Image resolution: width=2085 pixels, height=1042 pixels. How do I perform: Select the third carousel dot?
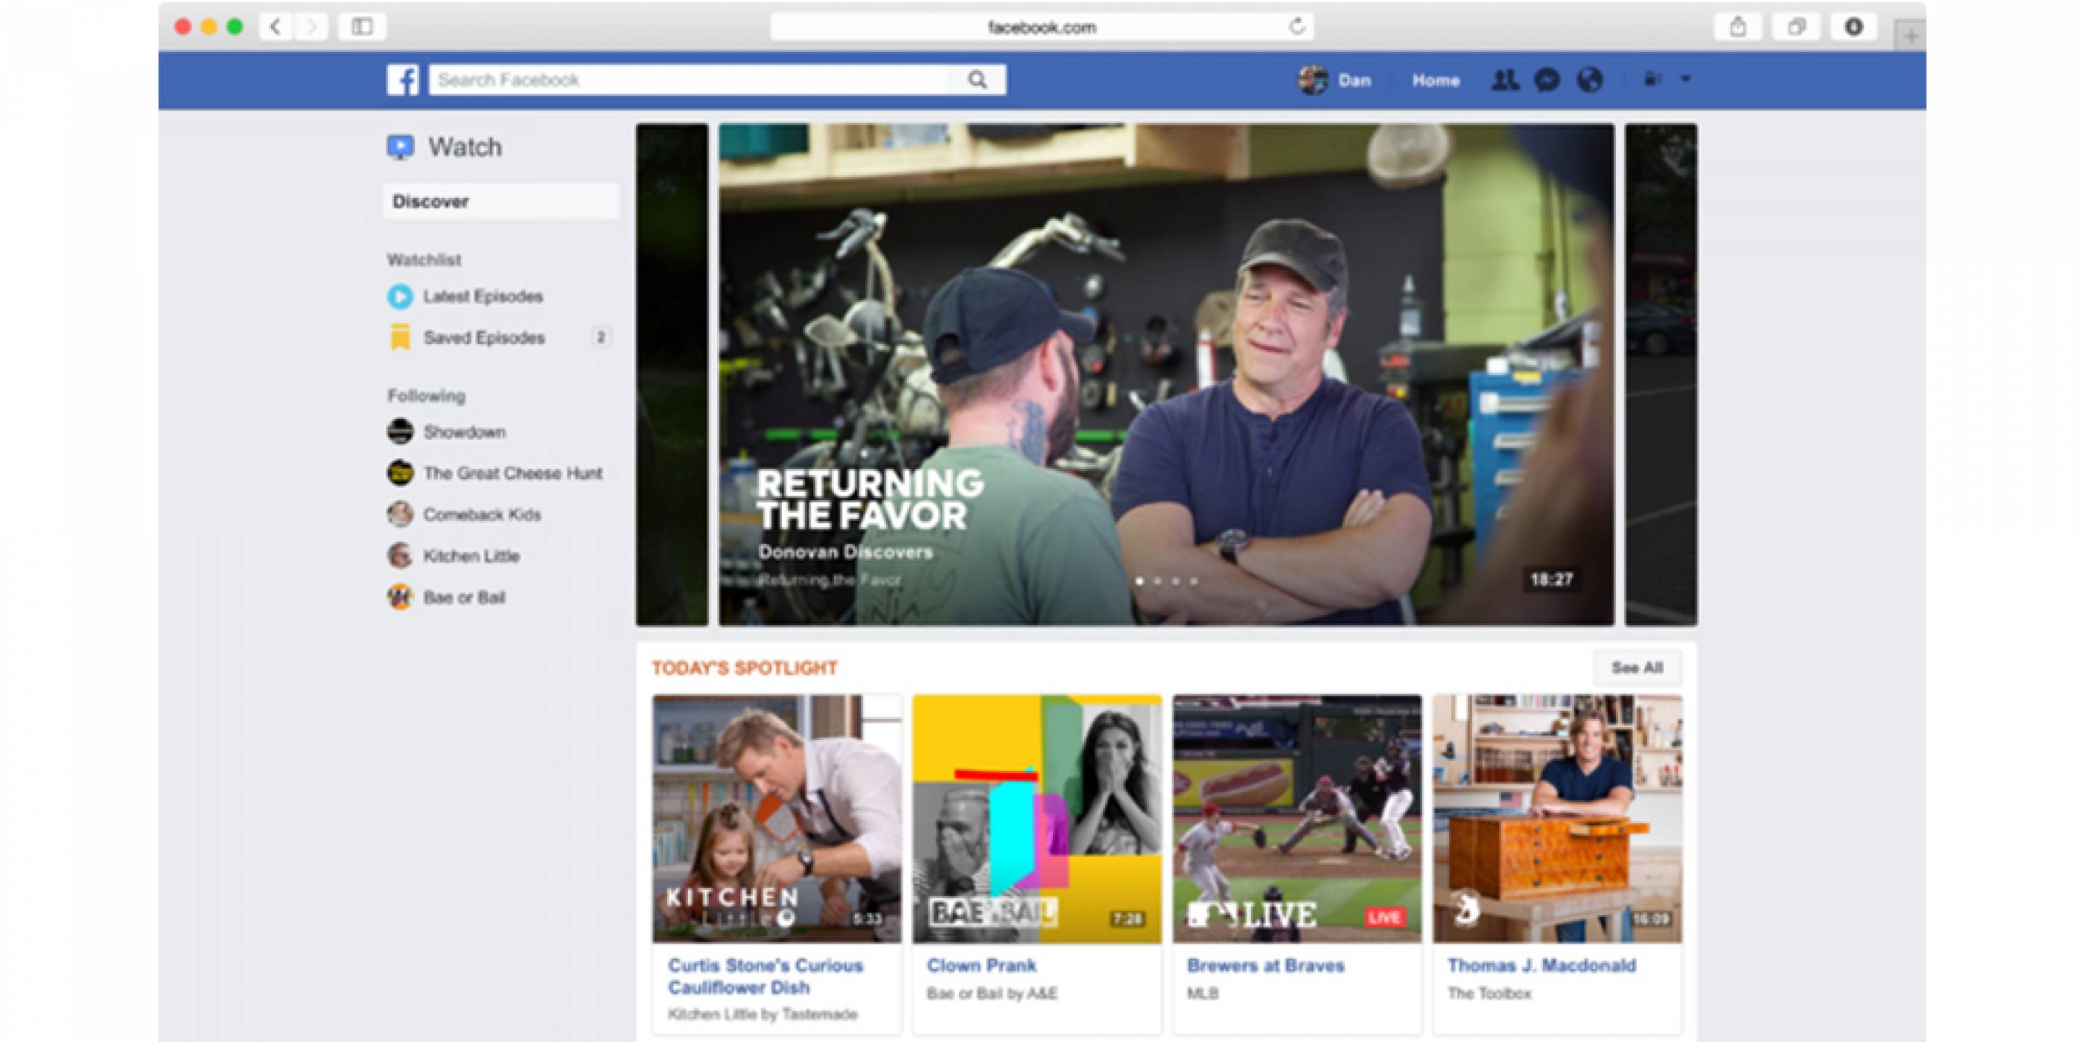click(x=1175, y=581)
